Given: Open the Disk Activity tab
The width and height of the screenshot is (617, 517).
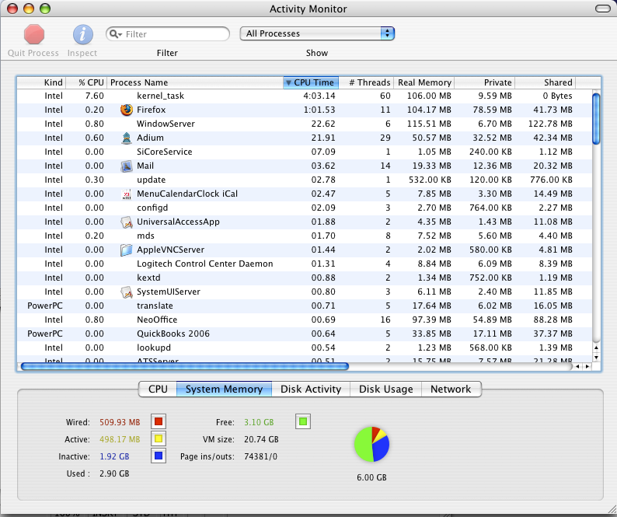Looking at the screenshot, I should tap(311, 389).
